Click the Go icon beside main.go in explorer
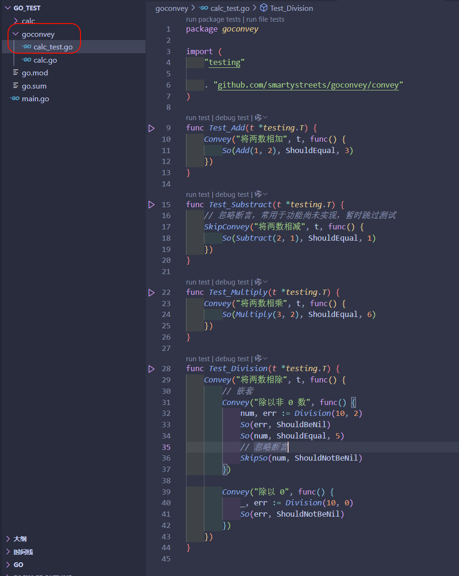The width and height of the screenshot is (459, 576). 15,99
